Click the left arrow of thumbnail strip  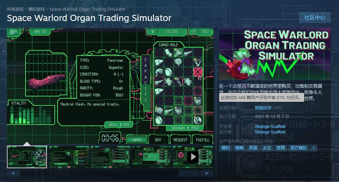pyautogui.click(x=13, y=173)
